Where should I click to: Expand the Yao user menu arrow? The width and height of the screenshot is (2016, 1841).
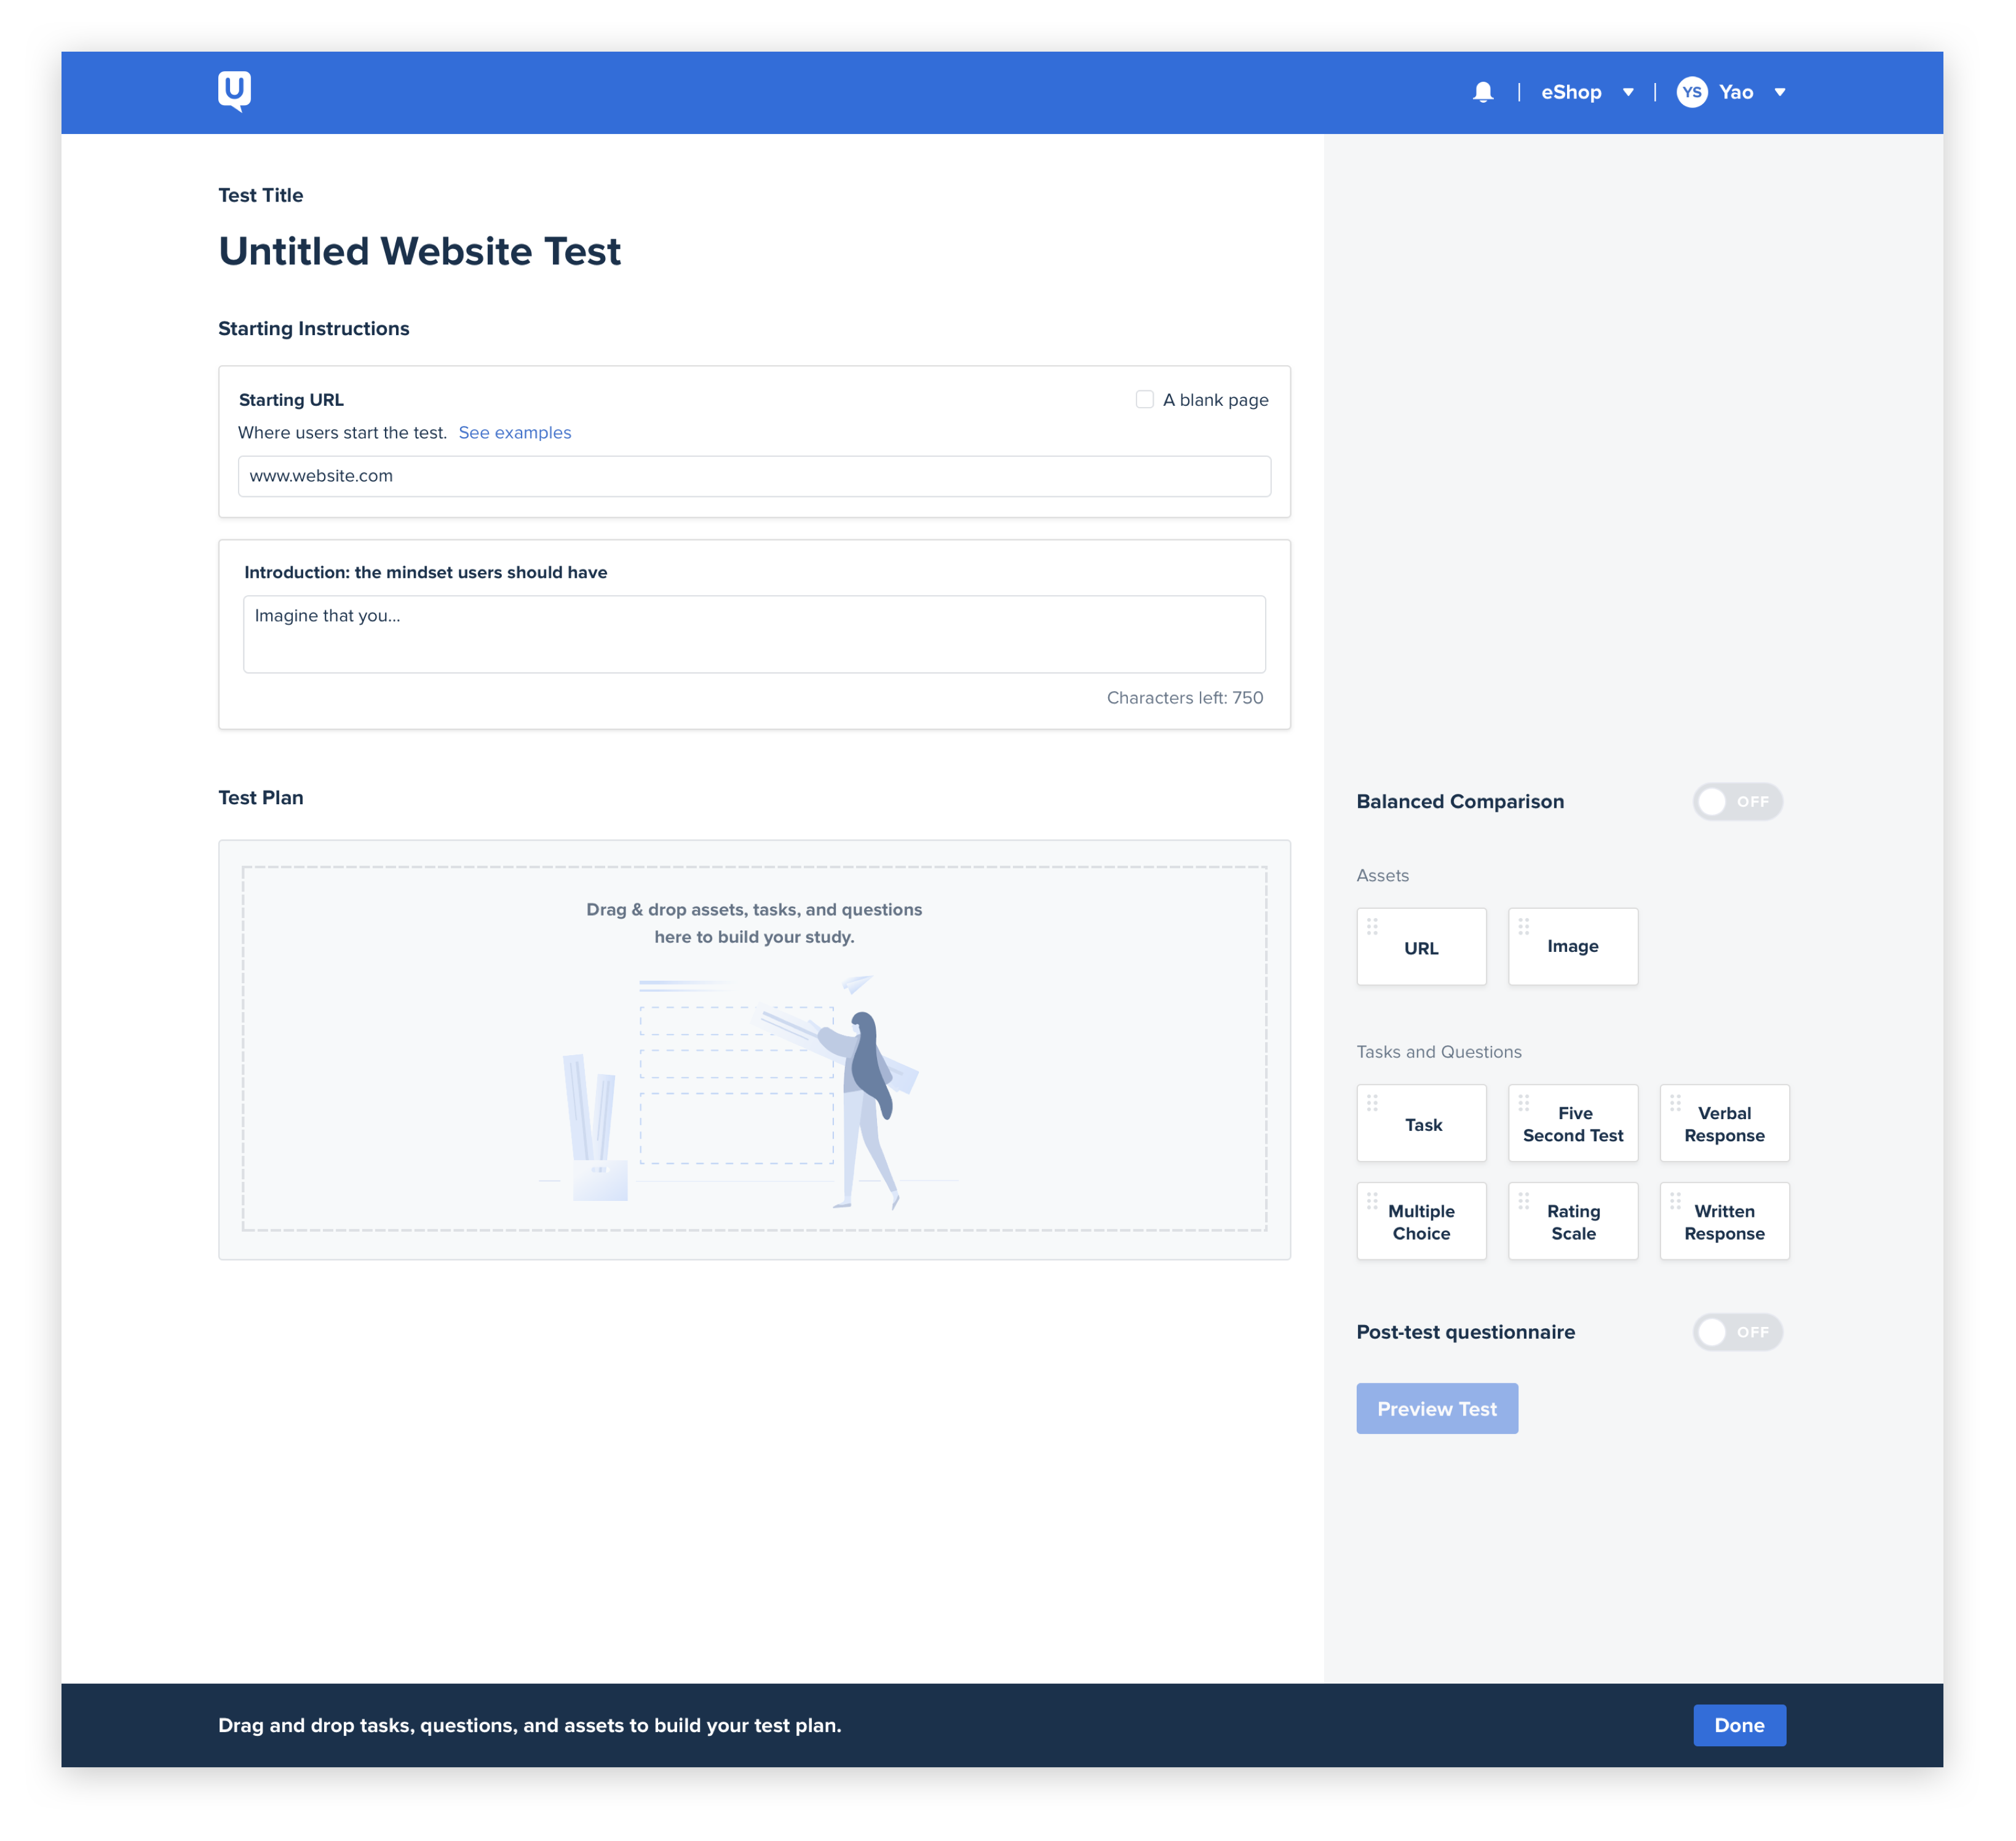pos(1779,92)
